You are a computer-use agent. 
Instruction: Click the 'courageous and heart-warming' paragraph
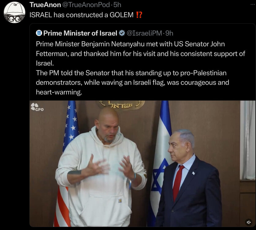coord(132,82)
